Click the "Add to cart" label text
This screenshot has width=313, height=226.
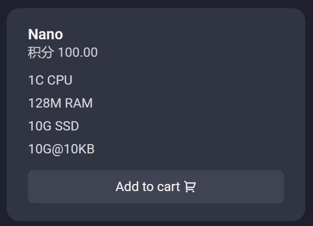click(x=148, y=187)
